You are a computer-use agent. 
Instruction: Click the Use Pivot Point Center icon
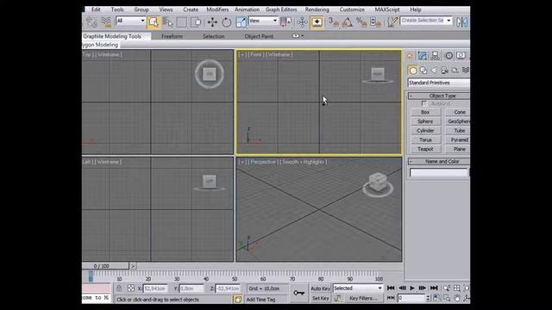point(285,22)
